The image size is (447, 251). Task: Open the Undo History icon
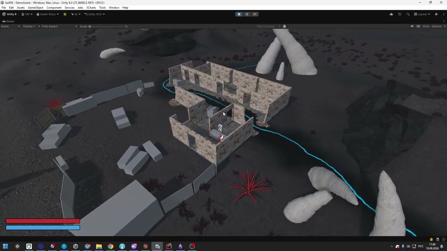tap(400, 14)
